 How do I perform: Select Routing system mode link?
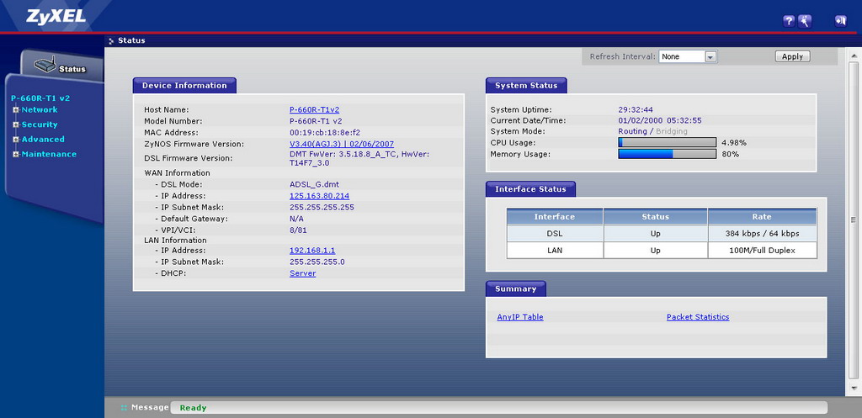pyautogui.click(x=632, y=131)
